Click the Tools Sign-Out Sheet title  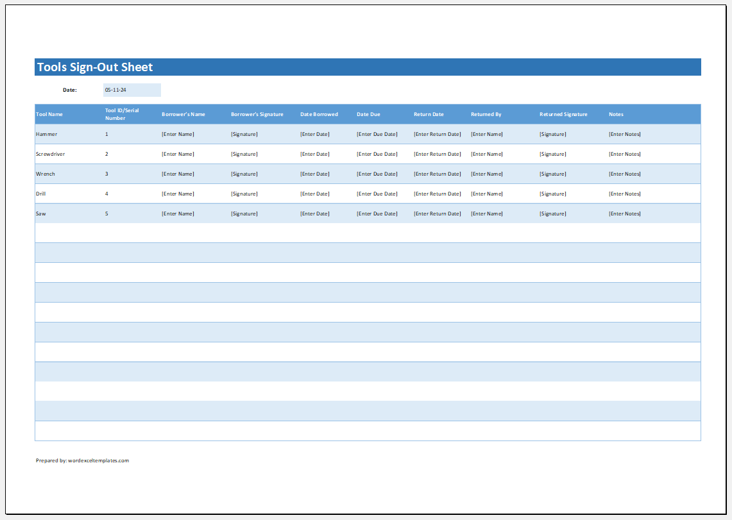95,67
